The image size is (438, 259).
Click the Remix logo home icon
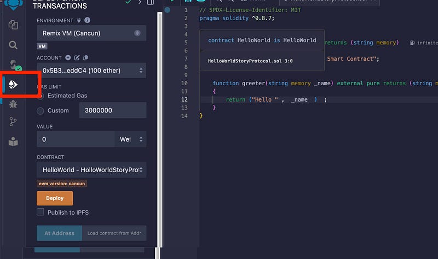[x=13, y=4]
